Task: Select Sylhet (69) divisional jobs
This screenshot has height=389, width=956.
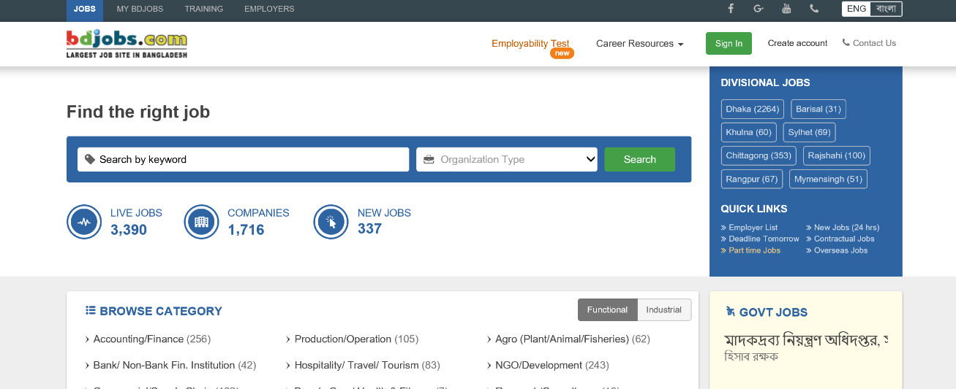Action: click(810, 132)
